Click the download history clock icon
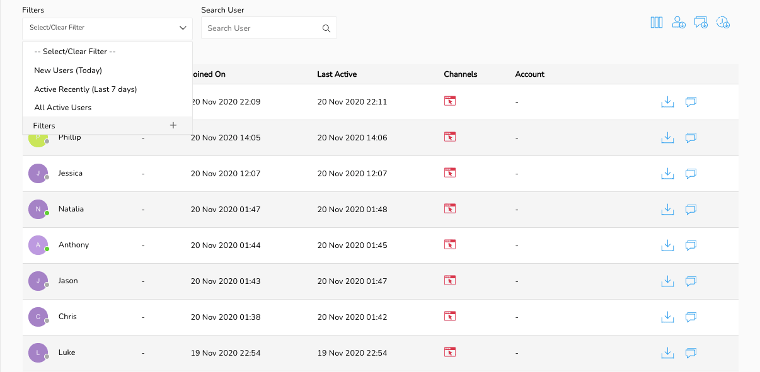This screenshot has width=760, height=372. coord(723,23)
